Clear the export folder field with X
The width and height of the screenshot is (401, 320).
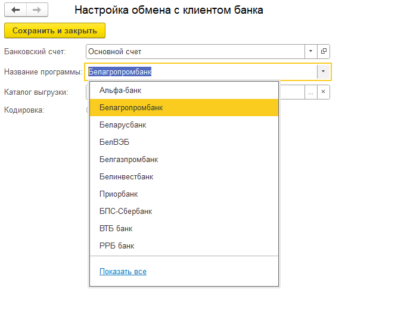(x=324, y=92)
